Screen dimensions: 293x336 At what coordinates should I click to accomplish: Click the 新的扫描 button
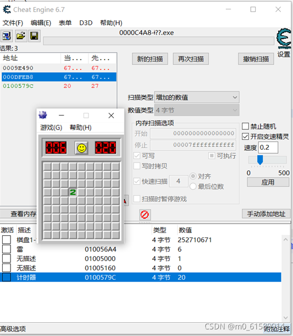pyautogui.click(x=150, y=59)
